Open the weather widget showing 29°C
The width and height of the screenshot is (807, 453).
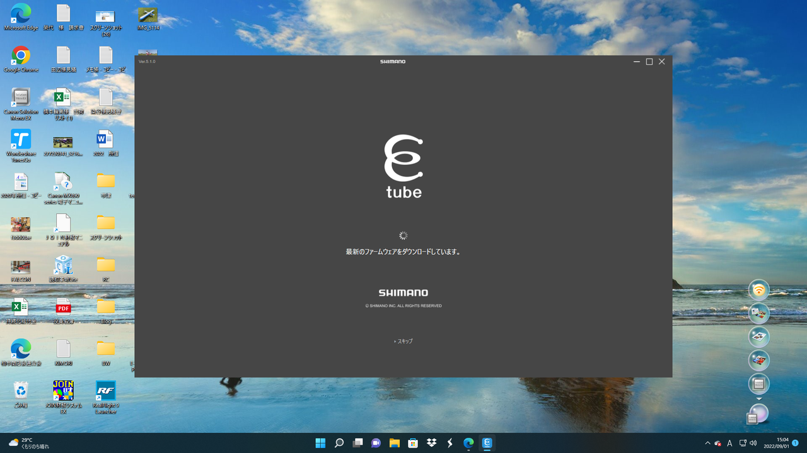tap(29, 443)
